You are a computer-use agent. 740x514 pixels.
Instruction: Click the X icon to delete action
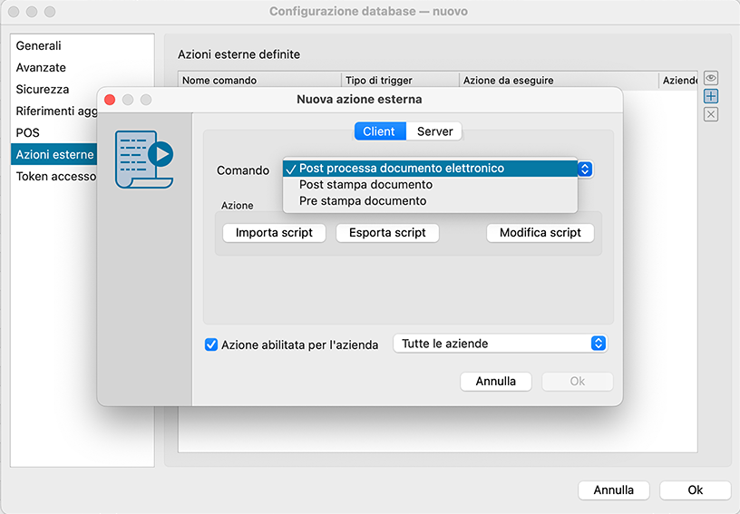[711, 114]
